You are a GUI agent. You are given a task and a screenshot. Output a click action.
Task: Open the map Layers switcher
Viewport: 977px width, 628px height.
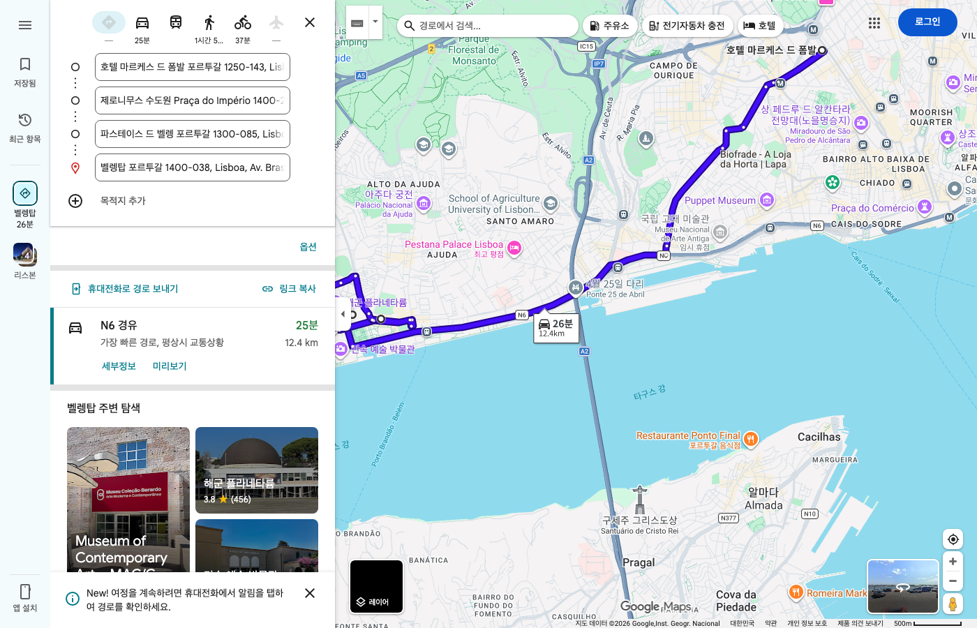point(376,586)
